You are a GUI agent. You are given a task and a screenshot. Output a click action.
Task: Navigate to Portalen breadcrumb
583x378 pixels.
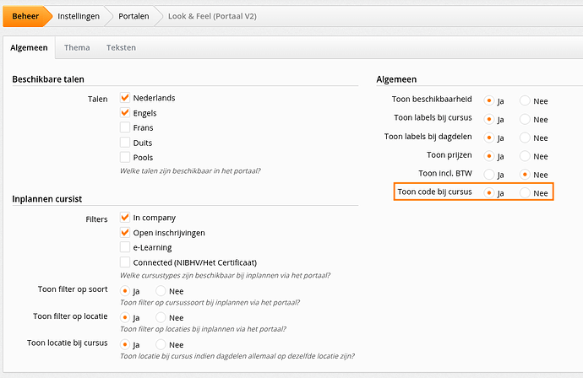(133, 16)
